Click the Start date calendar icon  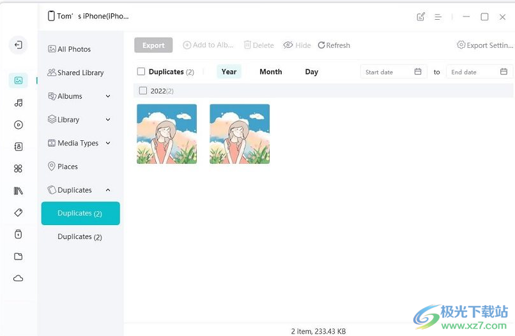(418, 71)
